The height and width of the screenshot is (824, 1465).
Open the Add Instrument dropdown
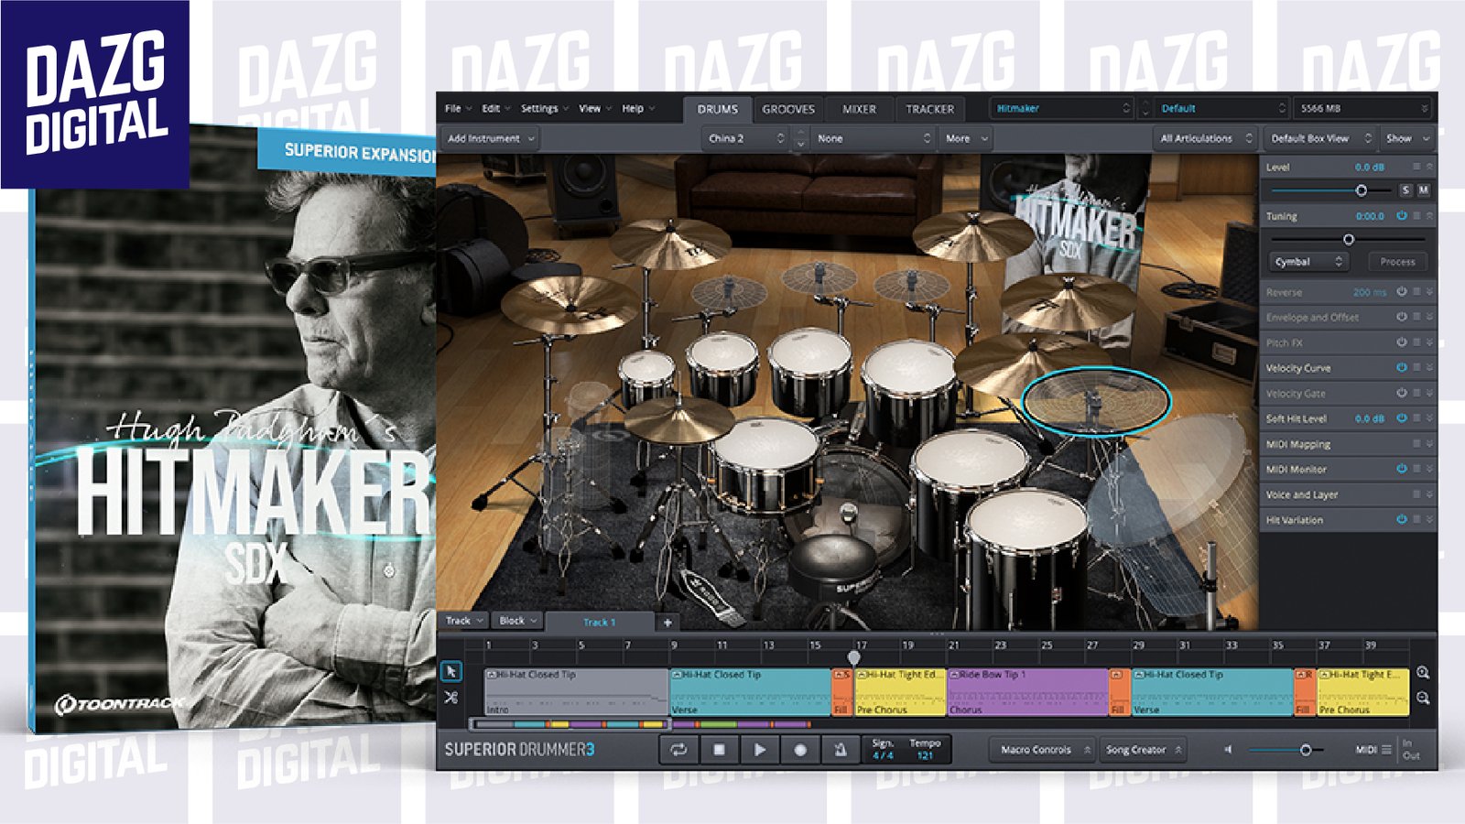(490, 138)
